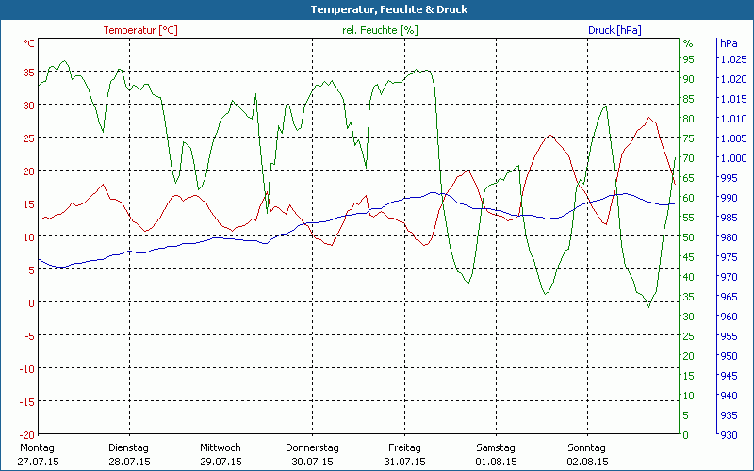754x471 pixels.
Task: Click the 'Mittwoch' day label
Action: click(221, 447)
